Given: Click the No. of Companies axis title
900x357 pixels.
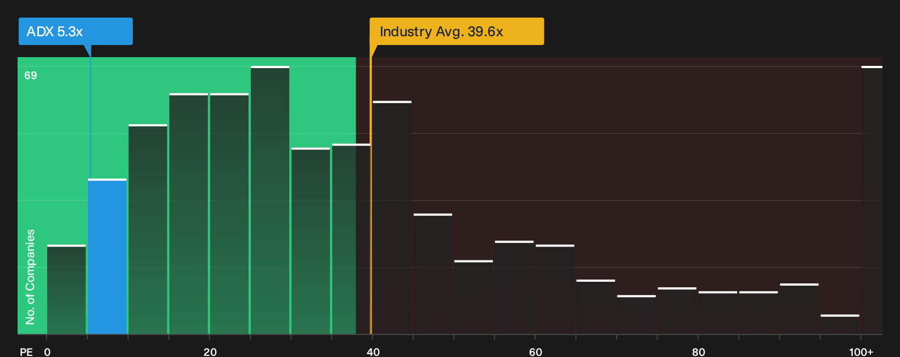Looking at the screenshot, I should pos(30,276).
